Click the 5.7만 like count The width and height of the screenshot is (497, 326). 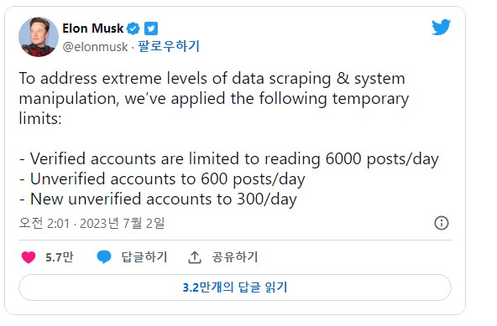point(60,257)
